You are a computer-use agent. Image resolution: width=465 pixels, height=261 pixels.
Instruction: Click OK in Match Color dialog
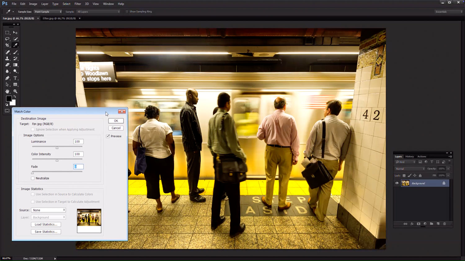pos(116,121)
